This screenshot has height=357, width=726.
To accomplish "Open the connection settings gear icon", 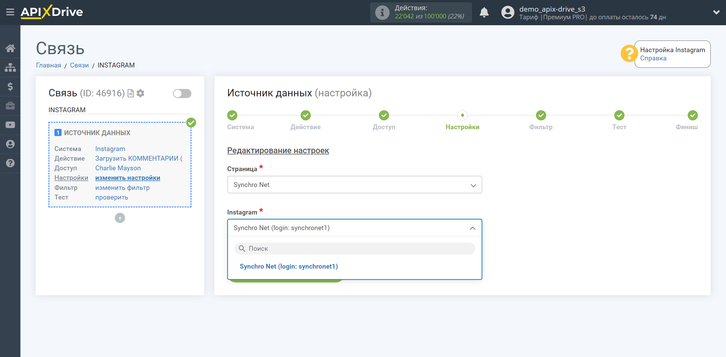I will coord(140,93).
